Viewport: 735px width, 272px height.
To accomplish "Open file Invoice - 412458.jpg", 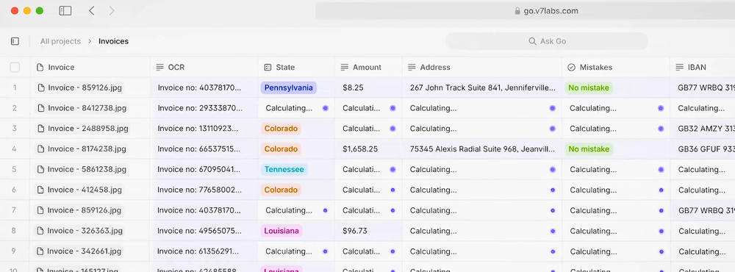I will [79, 190].
